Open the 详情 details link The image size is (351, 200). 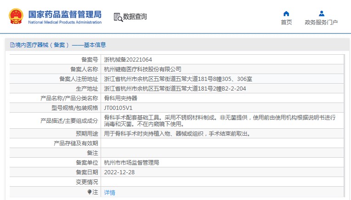(109, 192)
